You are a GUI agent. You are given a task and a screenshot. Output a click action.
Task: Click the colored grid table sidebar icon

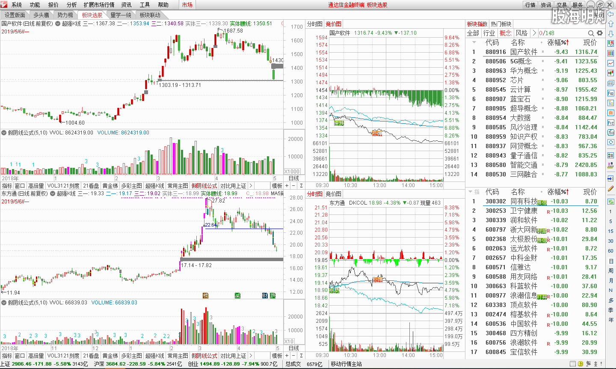[x=610, y=54]
